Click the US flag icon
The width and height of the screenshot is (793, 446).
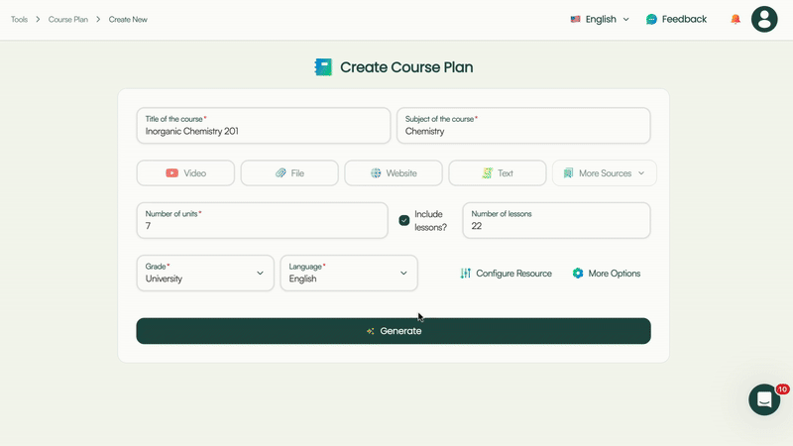pos(575,19)
